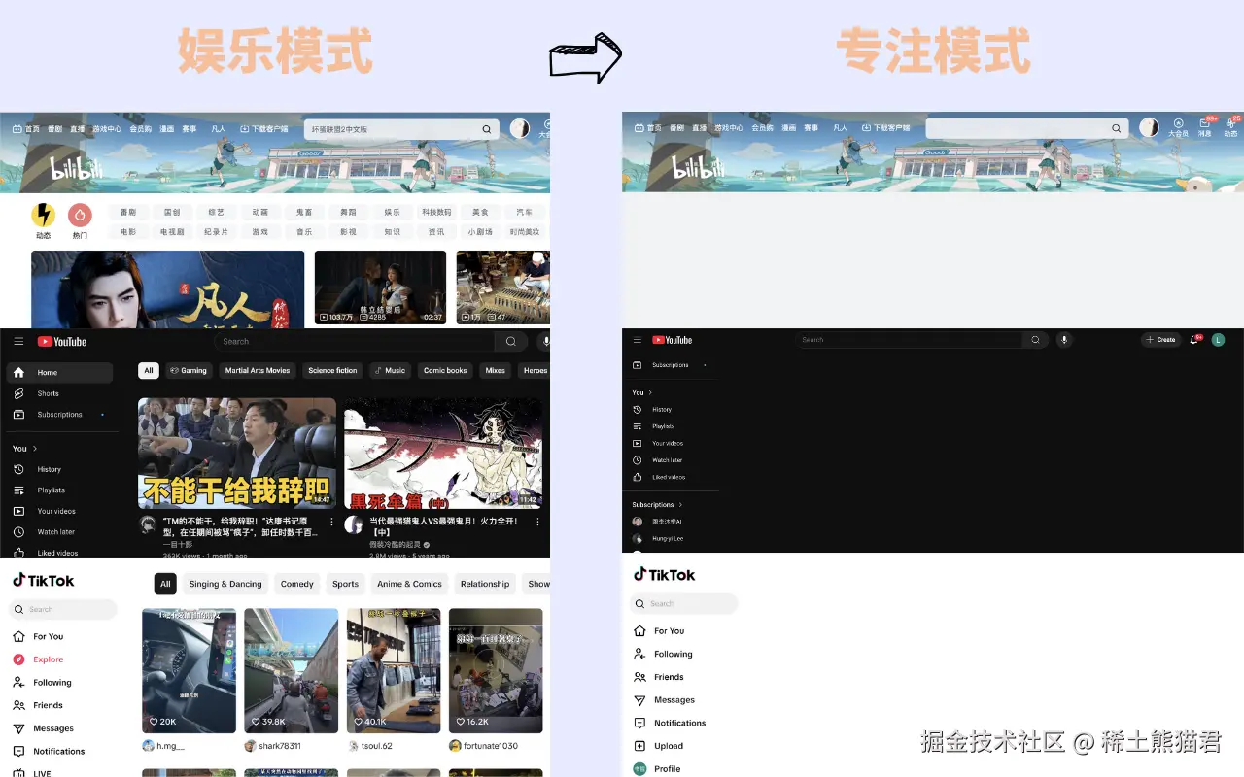Screen dimensions: 1244x777
Task: Click username fortunate1030 in entertainment-mode TikTok
Action: [x=490, y=746]
